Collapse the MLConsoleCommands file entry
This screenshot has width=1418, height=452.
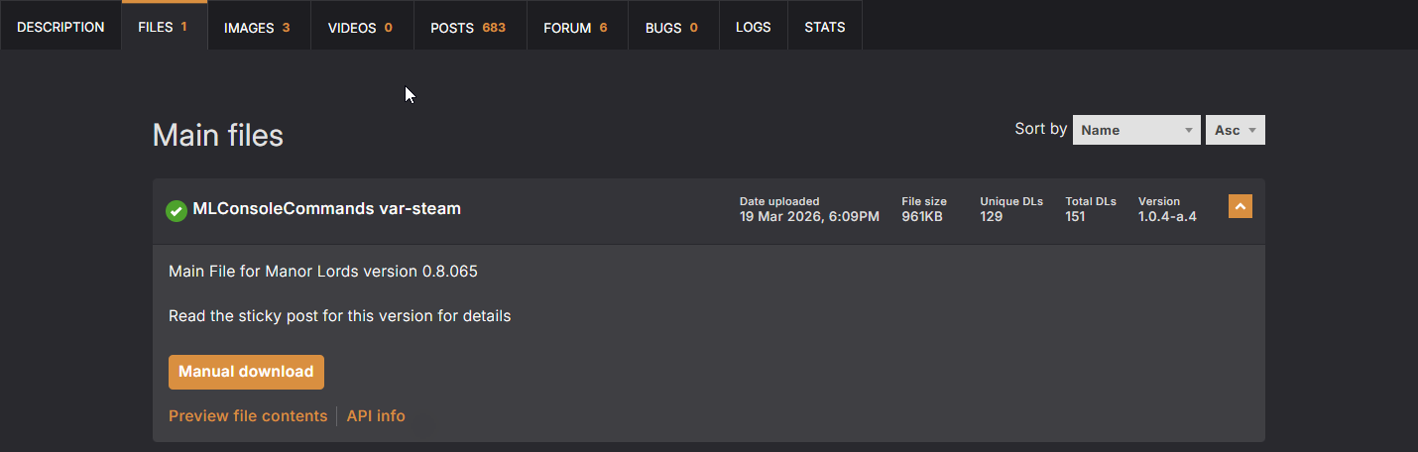1240,206
